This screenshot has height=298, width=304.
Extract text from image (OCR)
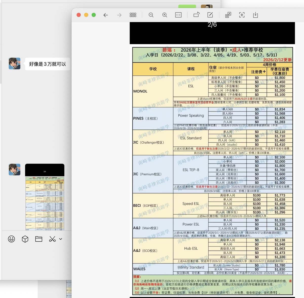coord(242,15)
